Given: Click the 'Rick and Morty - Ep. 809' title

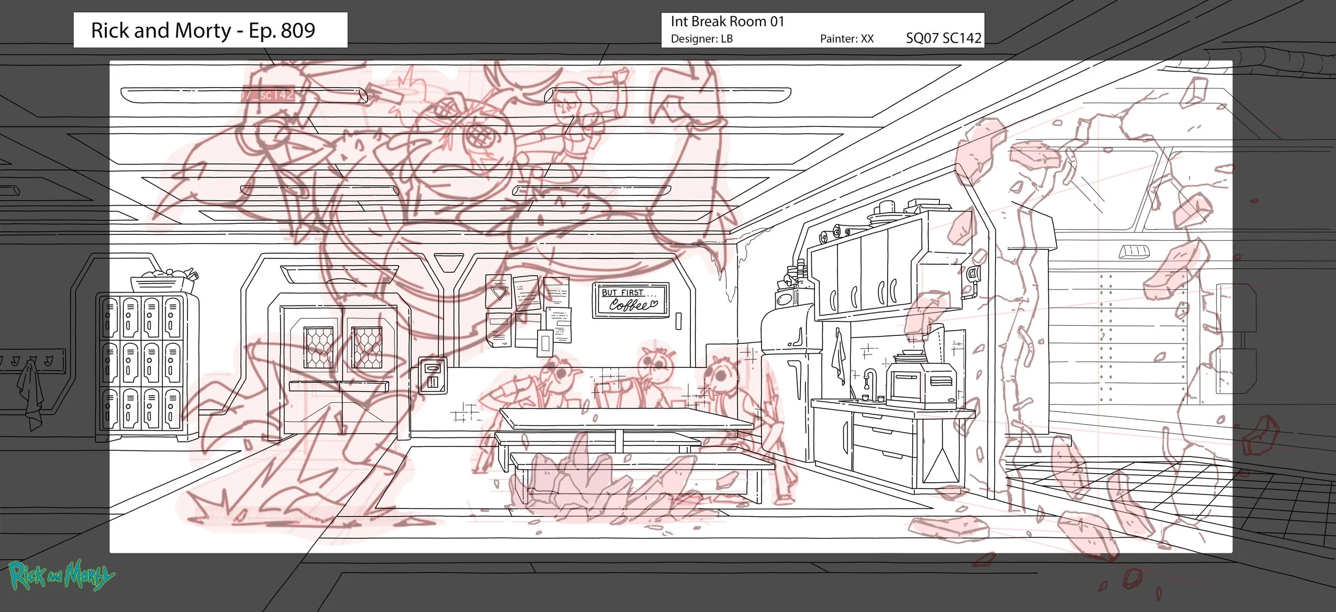Looking at the screenshot, I should pos(203,30).
